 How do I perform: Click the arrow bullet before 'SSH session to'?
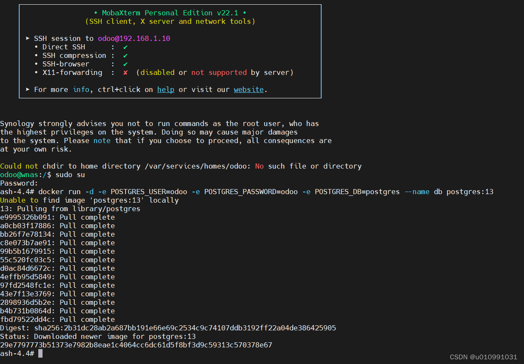pos(28,38)
